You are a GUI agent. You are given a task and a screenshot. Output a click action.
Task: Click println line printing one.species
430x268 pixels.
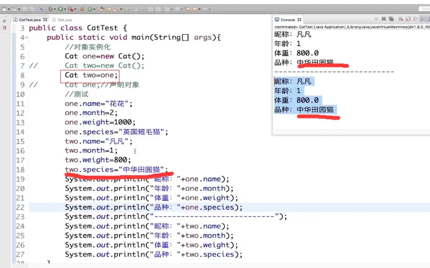154,207
